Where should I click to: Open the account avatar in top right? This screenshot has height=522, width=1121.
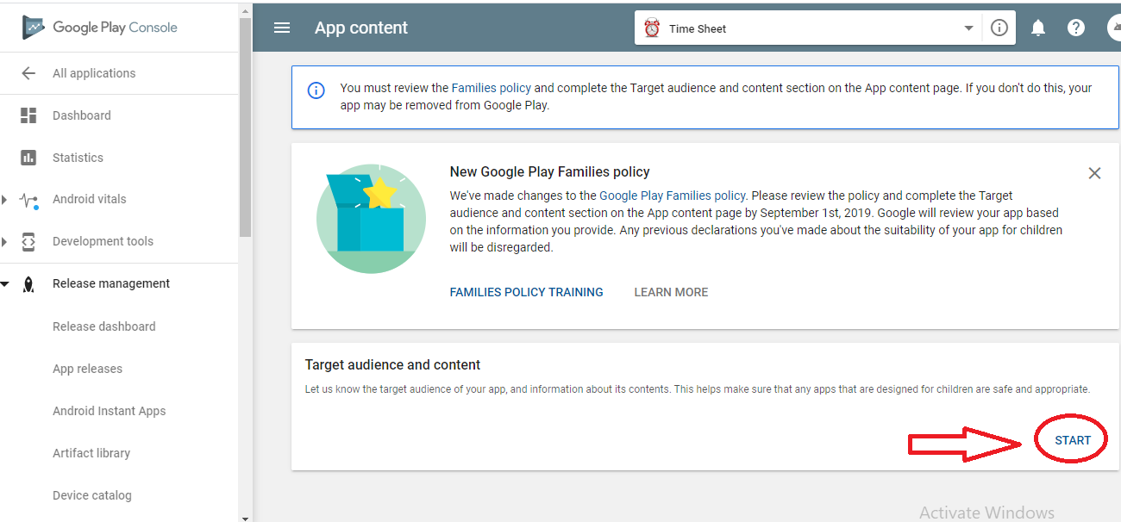tap(1114, 28)
